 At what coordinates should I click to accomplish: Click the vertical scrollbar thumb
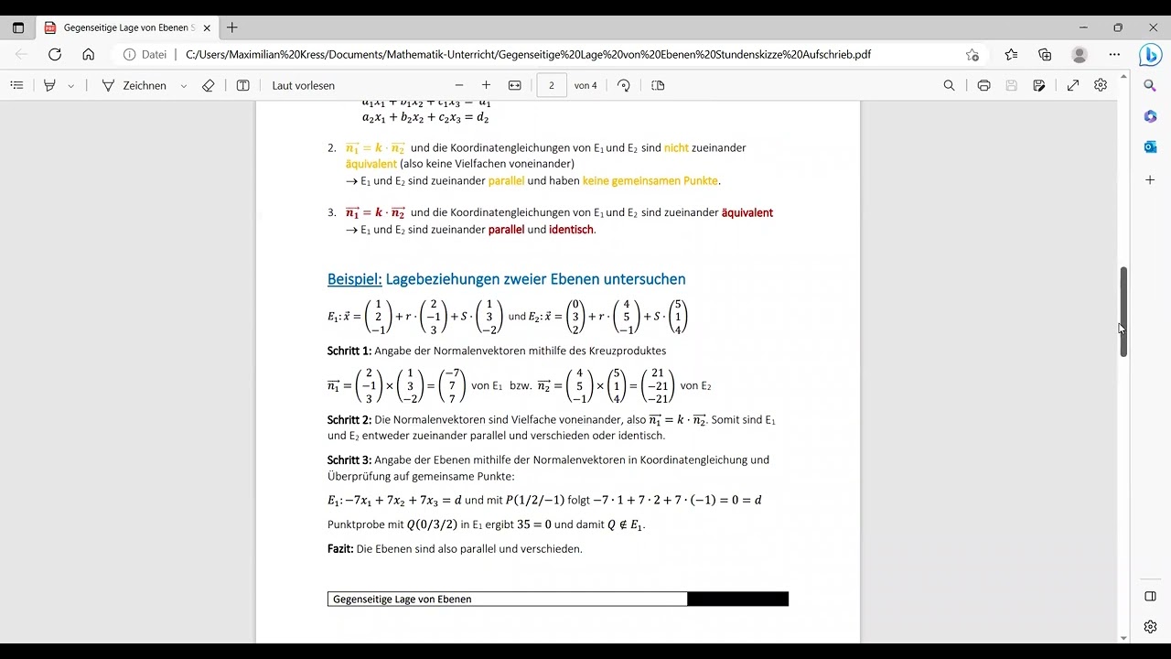(x=1123, y=312)
